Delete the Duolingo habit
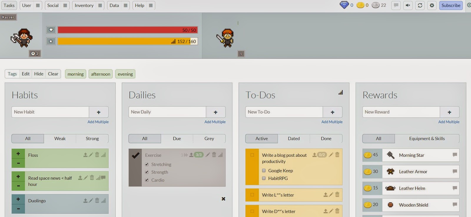The width and height of the screenshot is (471, 217). pyautogui.click(x=97, y=201)
